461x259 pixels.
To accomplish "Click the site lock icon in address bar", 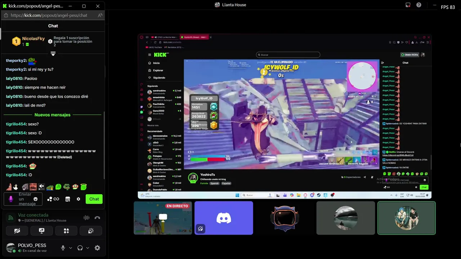I will pyautogui.click(x=6, y=15).
